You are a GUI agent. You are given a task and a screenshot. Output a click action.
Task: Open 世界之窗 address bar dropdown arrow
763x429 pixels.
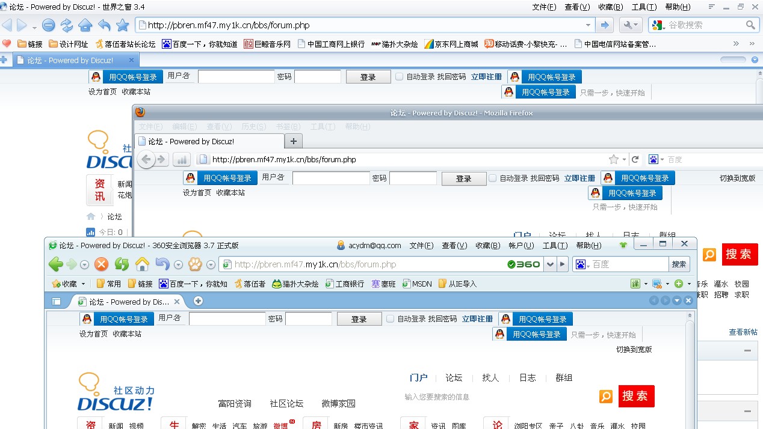588,25
